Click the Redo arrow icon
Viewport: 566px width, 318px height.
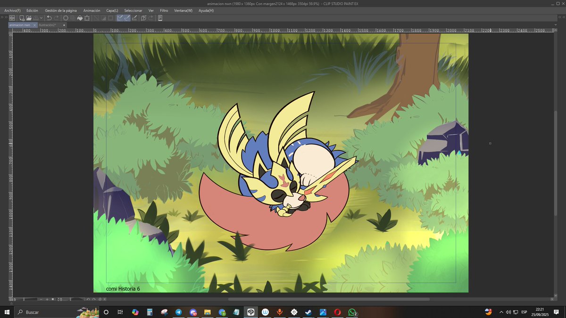[x=56, y=18]
